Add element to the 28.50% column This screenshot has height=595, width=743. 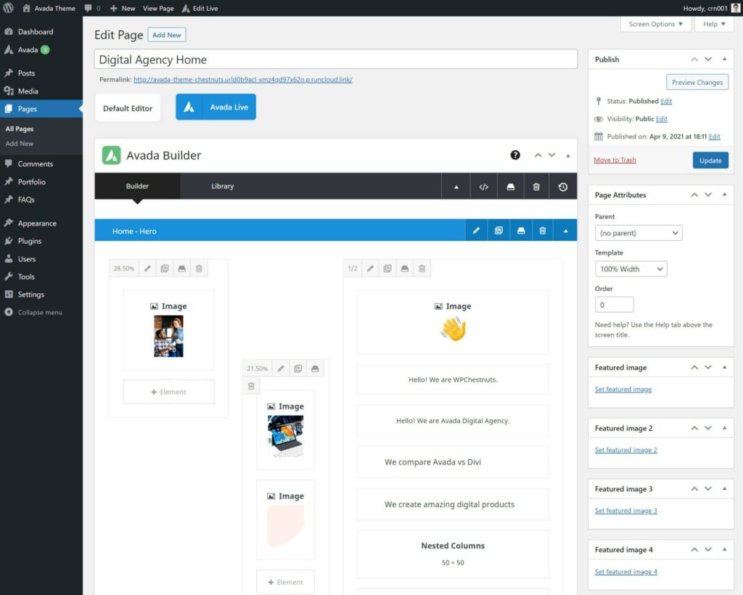[x=168, y=392]
